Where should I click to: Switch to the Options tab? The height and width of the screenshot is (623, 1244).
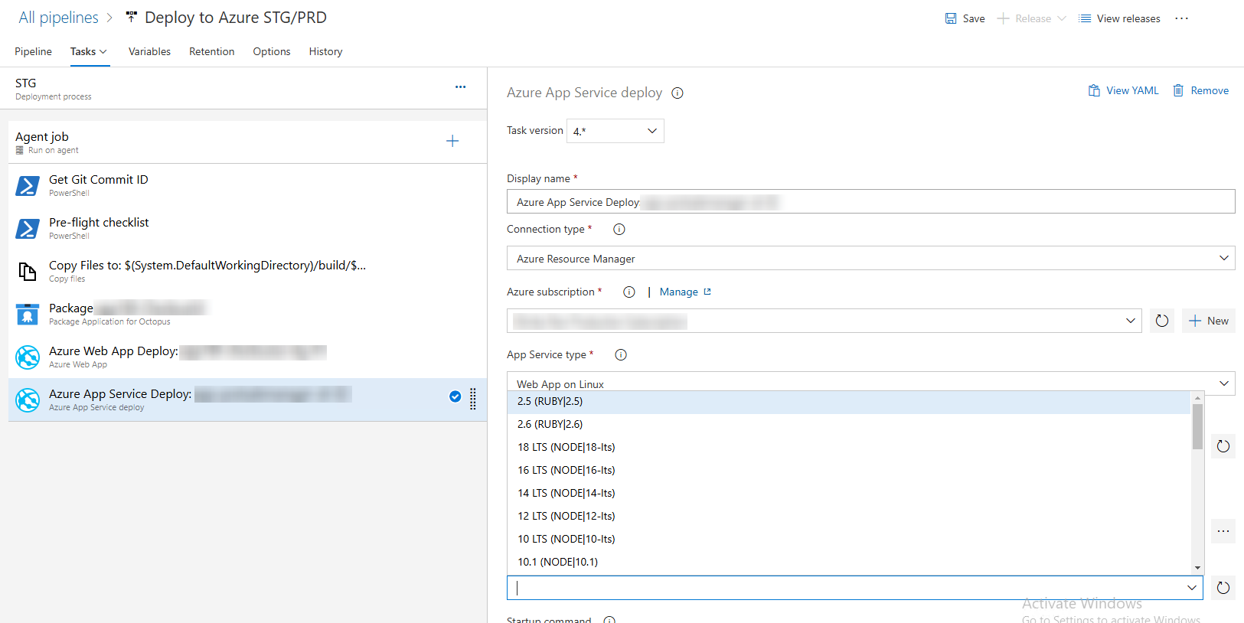click(271, 51)
